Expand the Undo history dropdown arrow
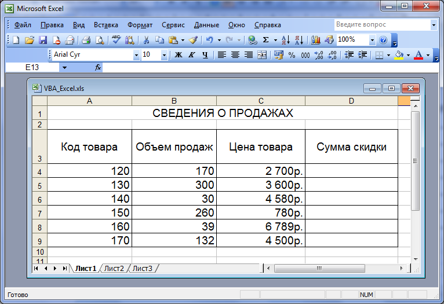444x304 pixels. point(219,40)
